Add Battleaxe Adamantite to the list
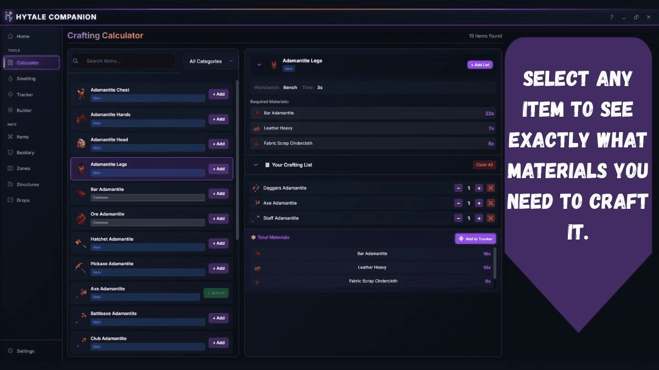Viewport: 659px width, 370px height. 219,318
